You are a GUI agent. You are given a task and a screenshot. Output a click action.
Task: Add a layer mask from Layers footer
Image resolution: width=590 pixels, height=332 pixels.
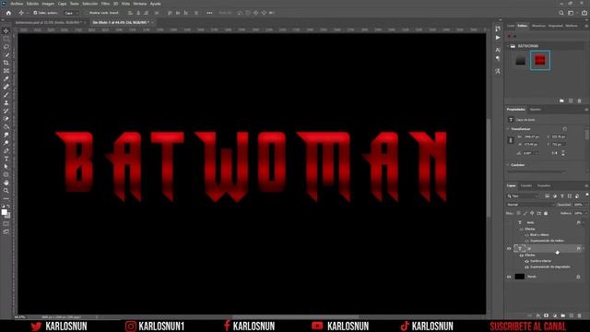pyautogui.click(x=547, y=315)
